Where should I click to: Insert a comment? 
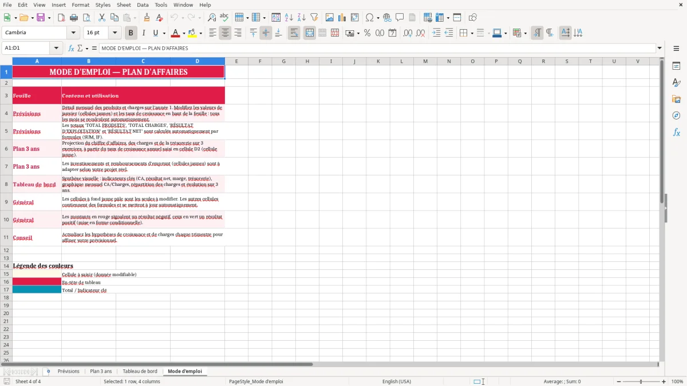400,18
